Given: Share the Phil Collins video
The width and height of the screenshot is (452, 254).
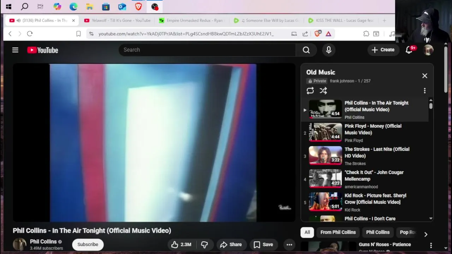Looking at the screenshot, I should point(231,244).
